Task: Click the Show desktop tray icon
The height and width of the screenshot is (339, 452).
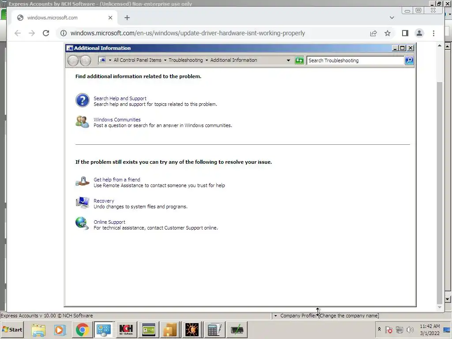Action: point(447,329)
